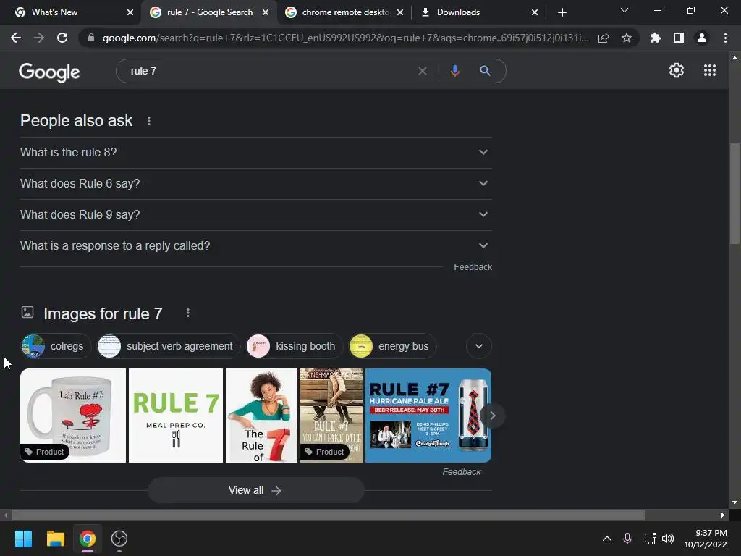
Task: Bookmark this tab with the star
Action: (x=626, y=38)
